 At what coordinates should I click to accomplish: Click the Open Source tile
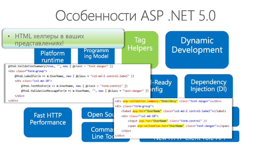pos(98,113)
